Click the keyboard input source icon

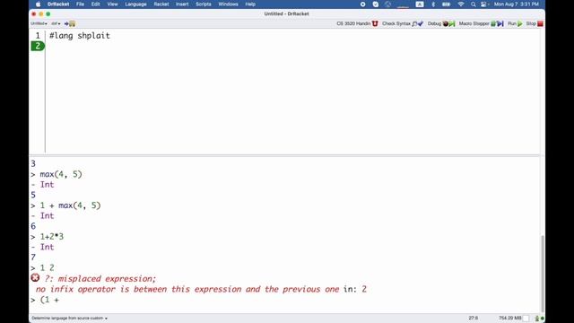pyautogui.click(x=420, y=4)
